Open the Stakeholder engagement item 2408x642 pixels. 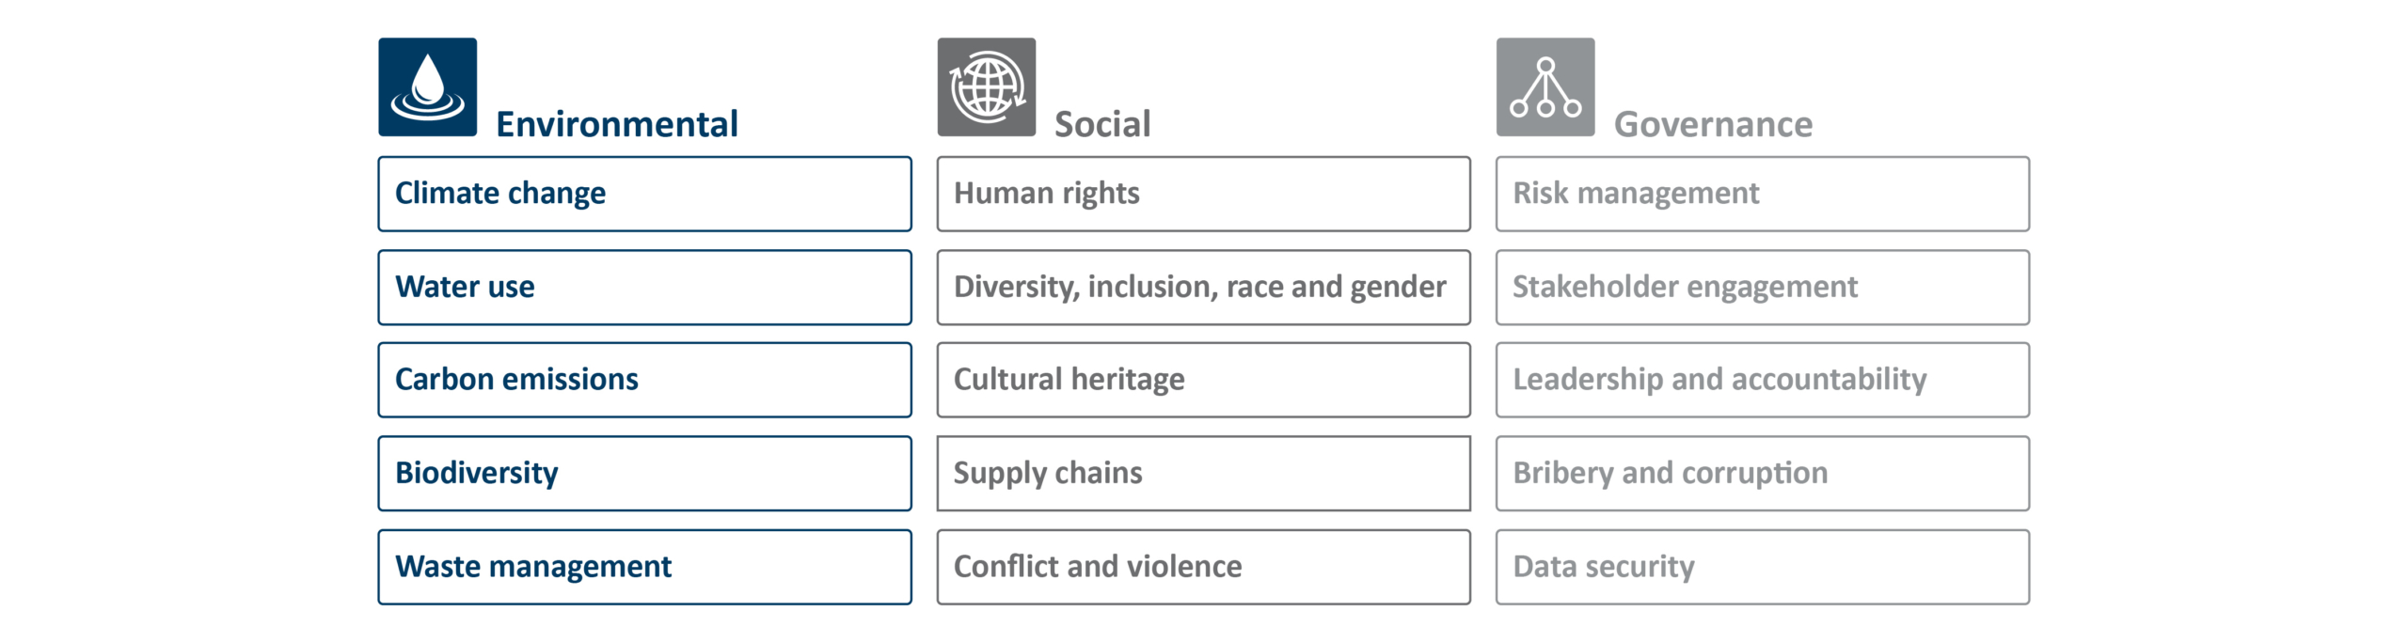coord(1763,288)
